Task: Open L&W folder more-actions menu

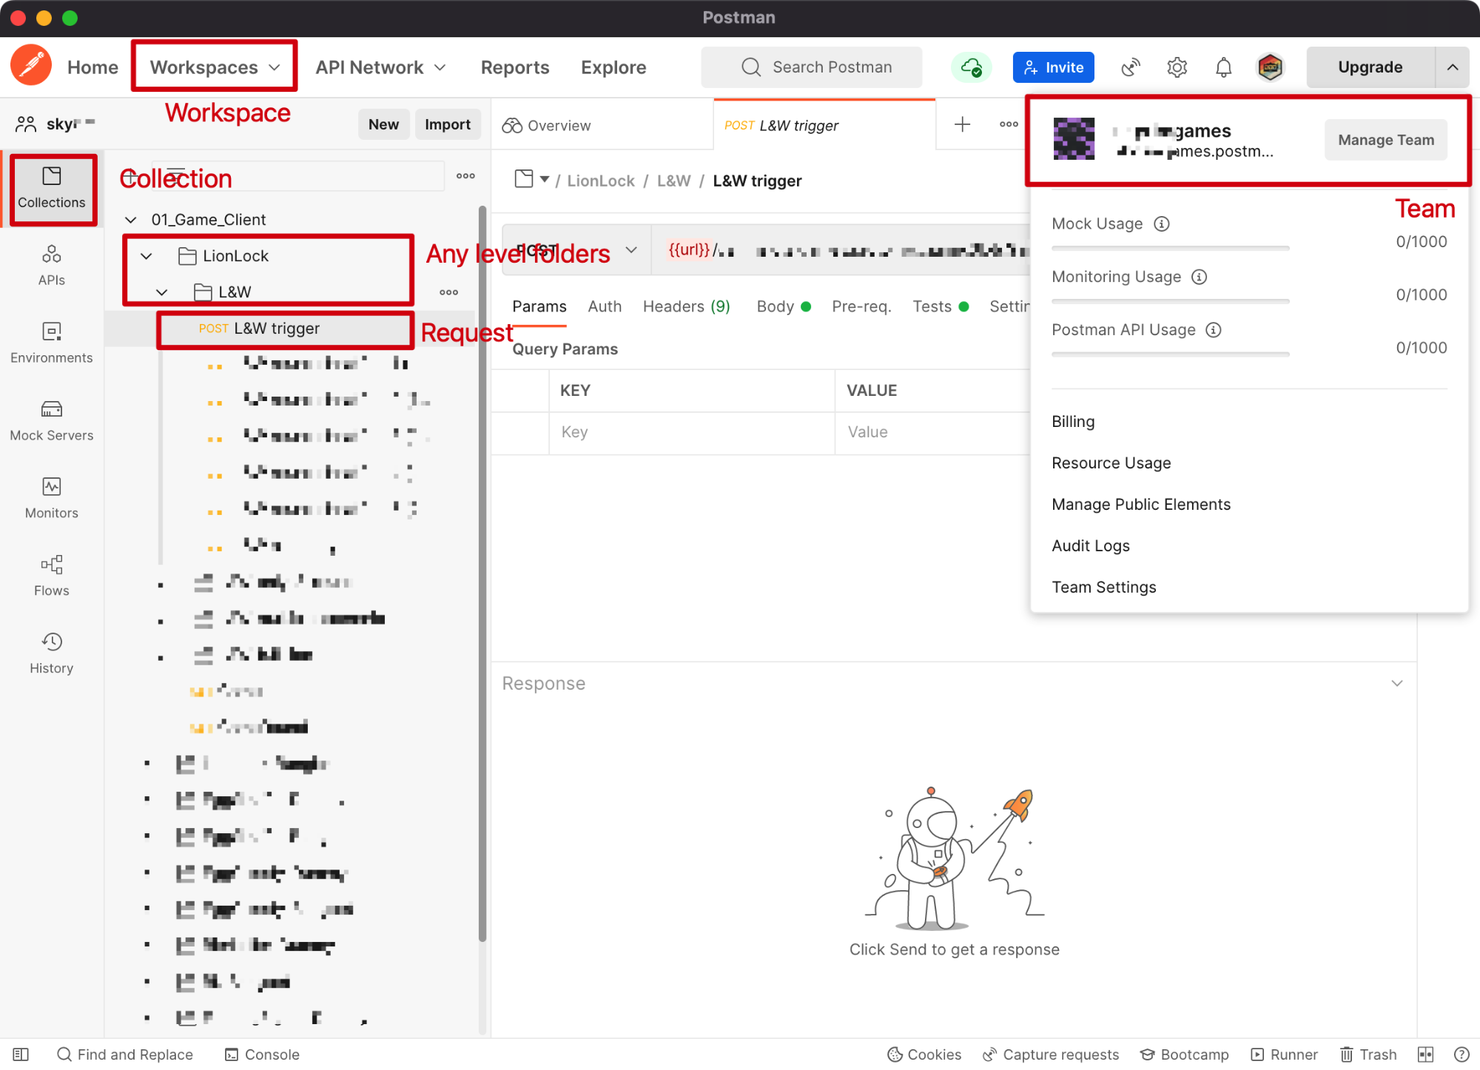Action: click(448, 292)
